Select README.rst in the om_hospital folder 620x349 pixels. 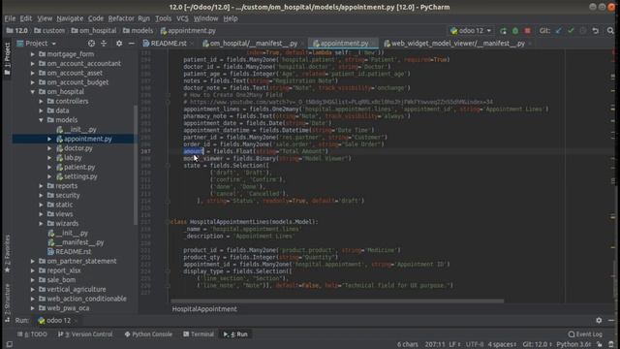74,252
